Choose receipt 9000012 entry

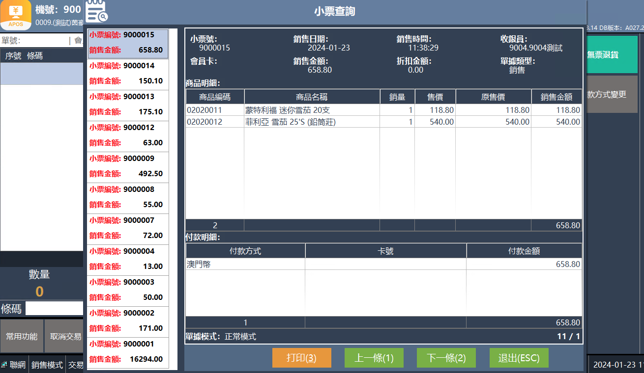tap(128, 135)
